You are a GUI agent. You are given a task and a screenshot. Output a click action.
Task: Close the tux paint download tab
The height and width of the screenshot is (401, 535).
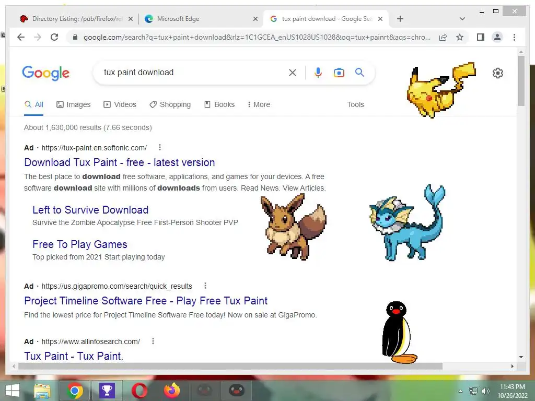click(x=380, y=19)
